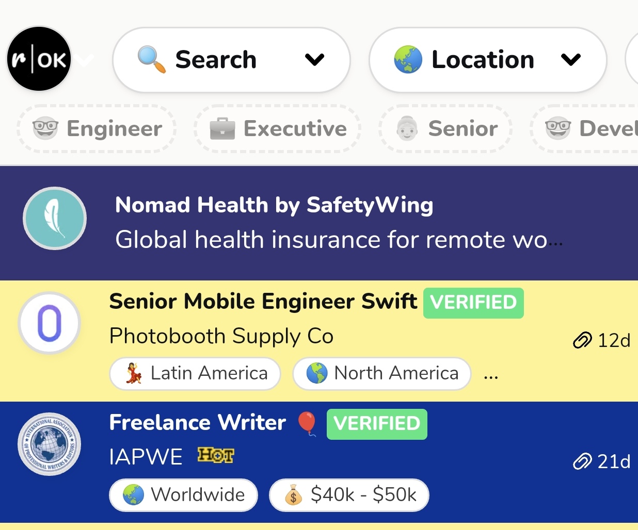Expand the Location dropdown arrow

click(x=571, y=60)
